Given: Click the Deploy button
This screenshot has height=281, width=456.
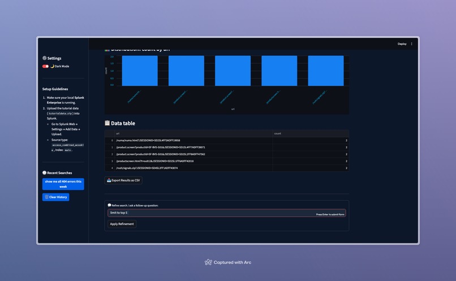Looking at the screenshot, I should click(402, 44).
